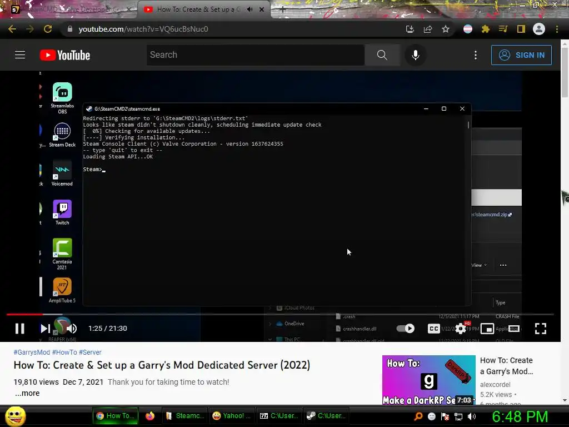Screen dimensions: 569x427
Task: Click the SIGN IN button
Action: 521,55
